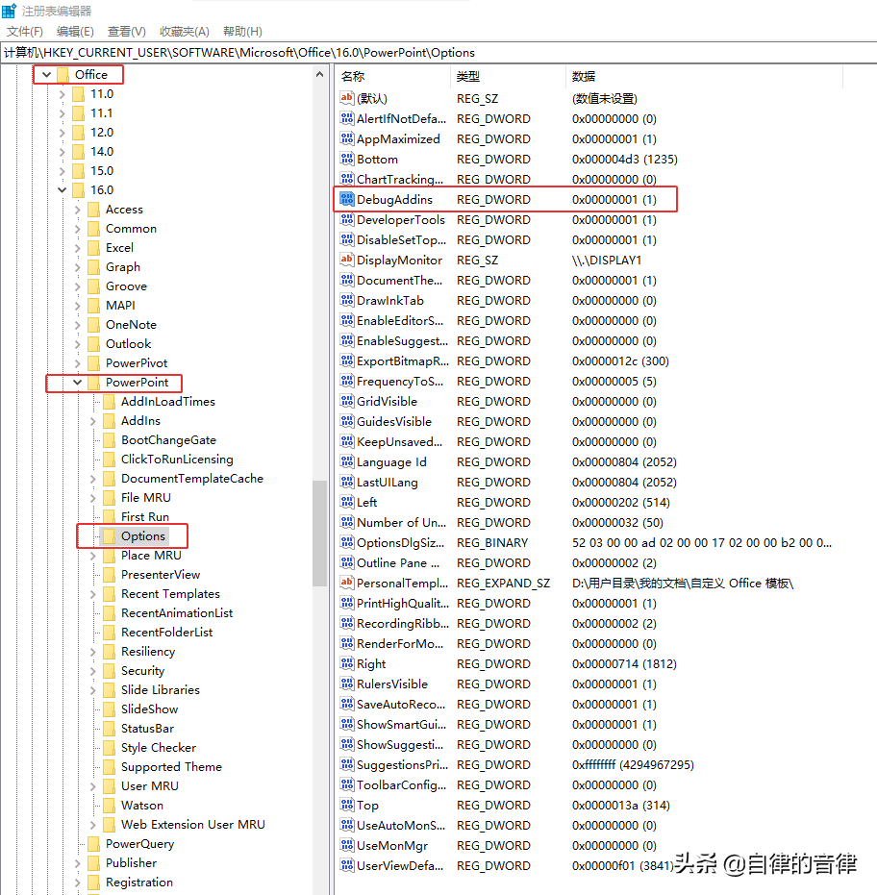Open the 查看(V) menu
Image resolution: width=877 pixels, height=895 pixels.
pyautogui.click(x=126, y=32)
